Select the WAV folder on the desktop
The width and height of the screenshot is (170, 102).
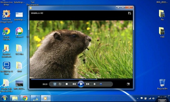(x=19, y=67)
